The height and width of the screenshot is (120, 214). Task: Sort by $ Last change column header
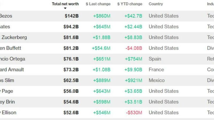coord(98,4)
